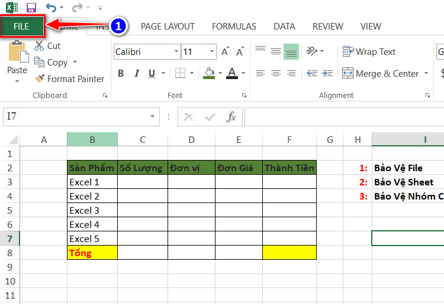Click the Paste clipboard icon
The width and height of the screenshot is (444, 304).
click(x=18, y=51)
